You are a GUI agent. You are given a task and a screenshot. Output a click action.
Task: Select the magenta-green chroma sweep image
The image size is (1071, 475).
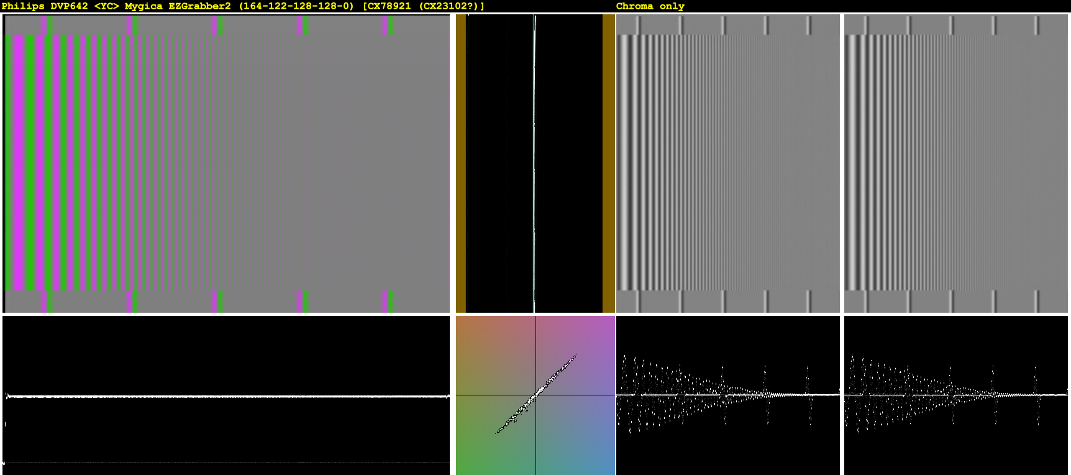click(226, 164)
